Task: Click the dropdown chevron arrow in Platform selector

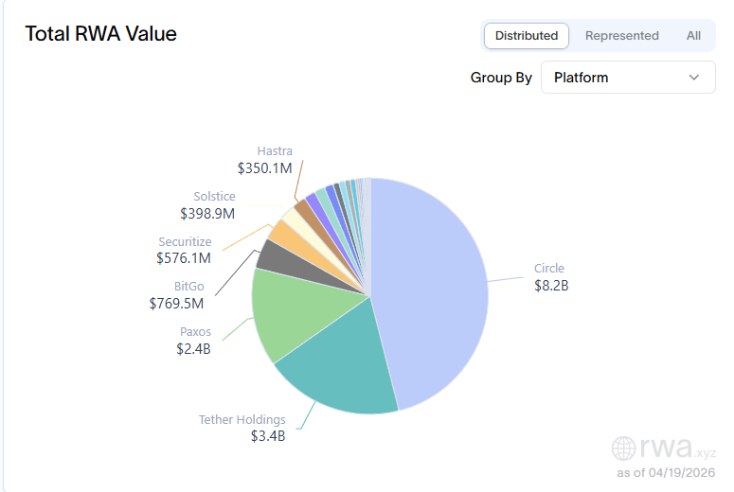Action: tap(693, 78)
